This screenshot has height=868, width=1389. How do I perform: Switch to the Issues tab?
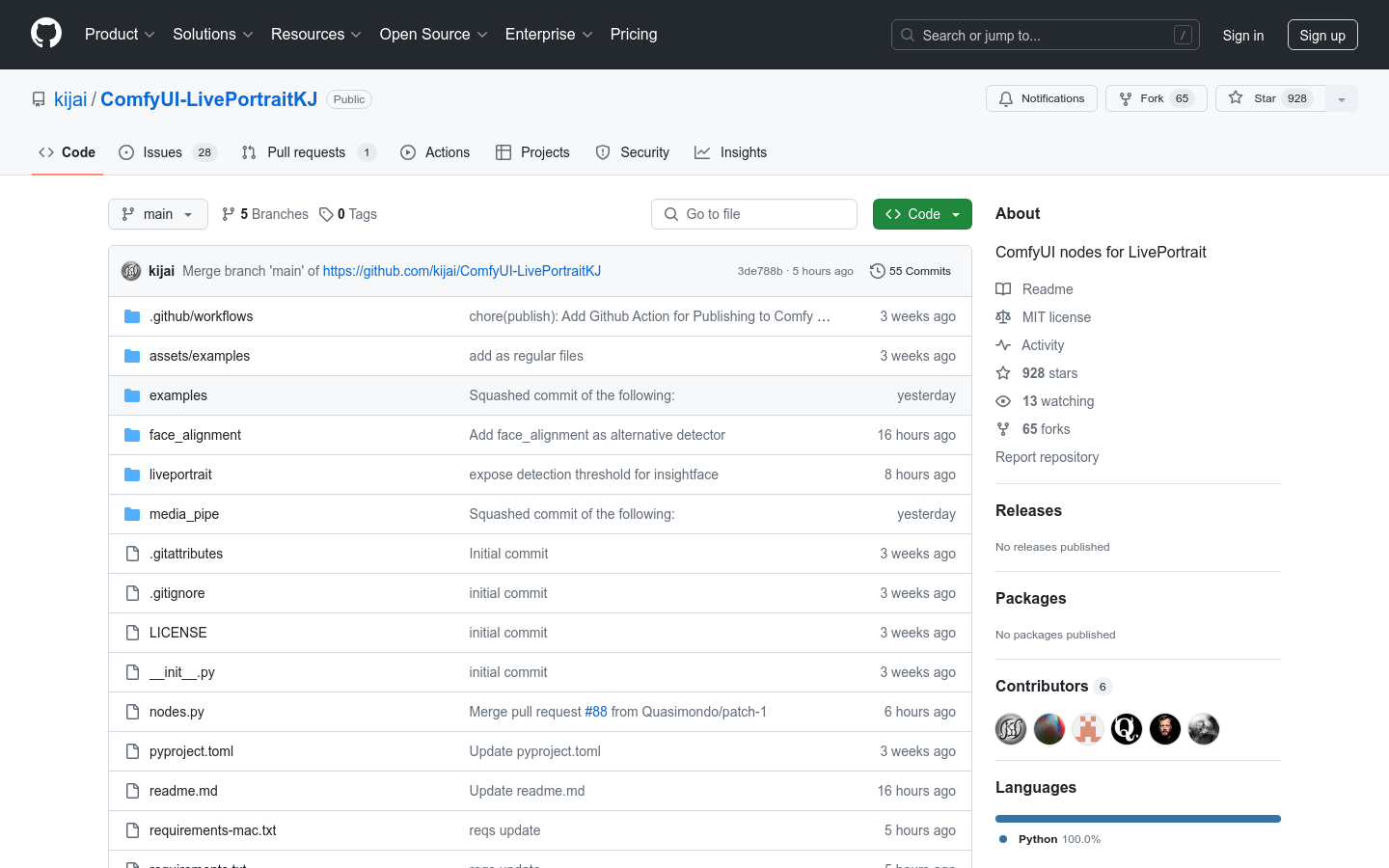click(x=168, y=152)
